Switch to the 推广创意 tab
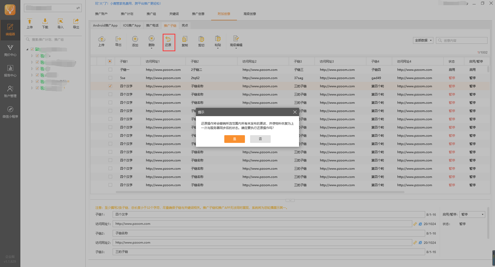This screenshot has height=267, width=495. [198, 14]
